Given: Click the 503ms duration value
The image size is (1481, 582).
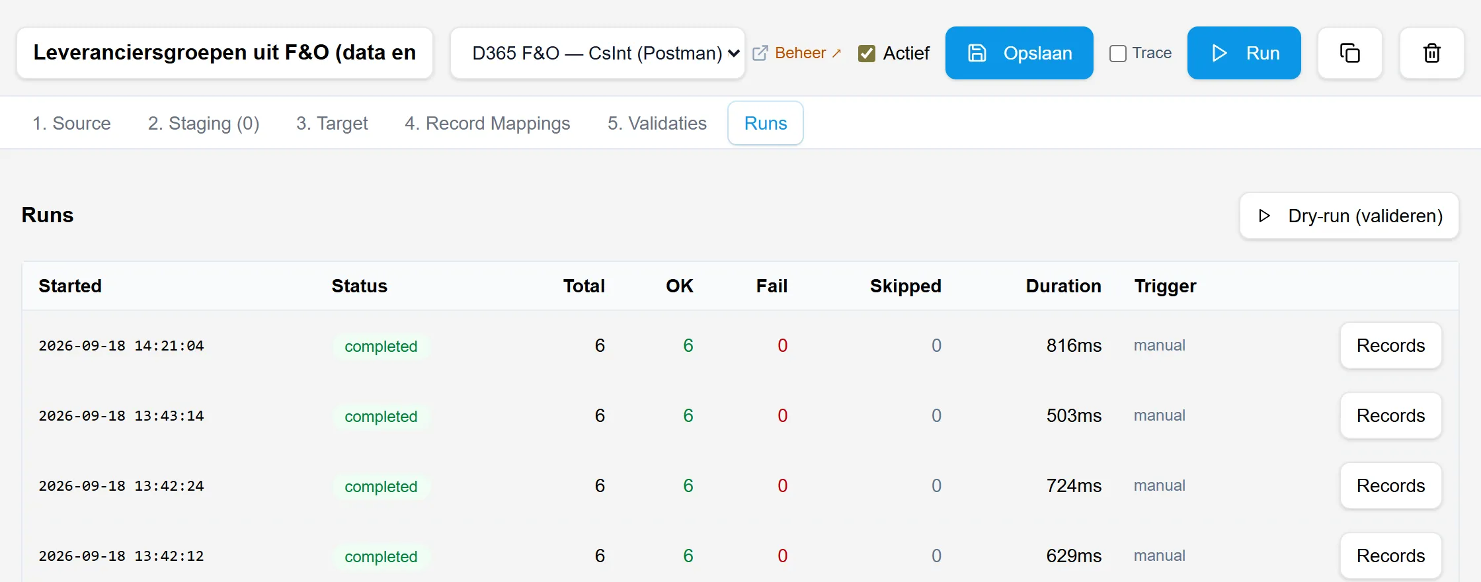Looking at the screenshot, I should coord(1074,415).
